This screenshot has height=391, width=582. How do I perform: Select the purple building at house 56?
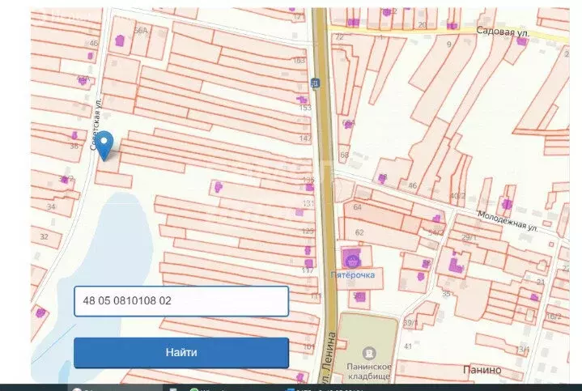click(x=359, y=297)
